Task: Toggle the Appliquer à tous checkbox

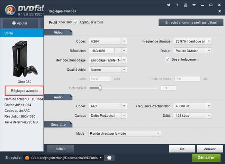Action: point(75,22)
